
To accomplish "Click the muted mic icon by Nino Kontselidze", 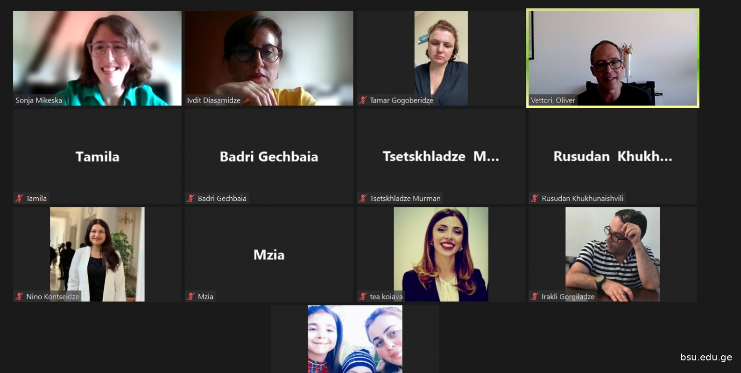I will [19, 296].
